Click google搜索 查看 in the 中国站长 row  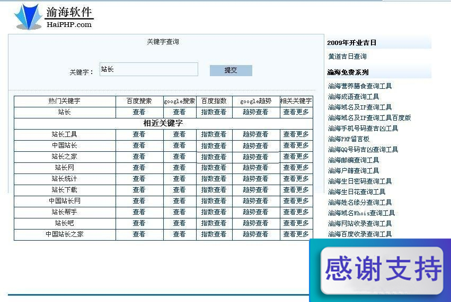pyautogui.click(x=179, y=145)
